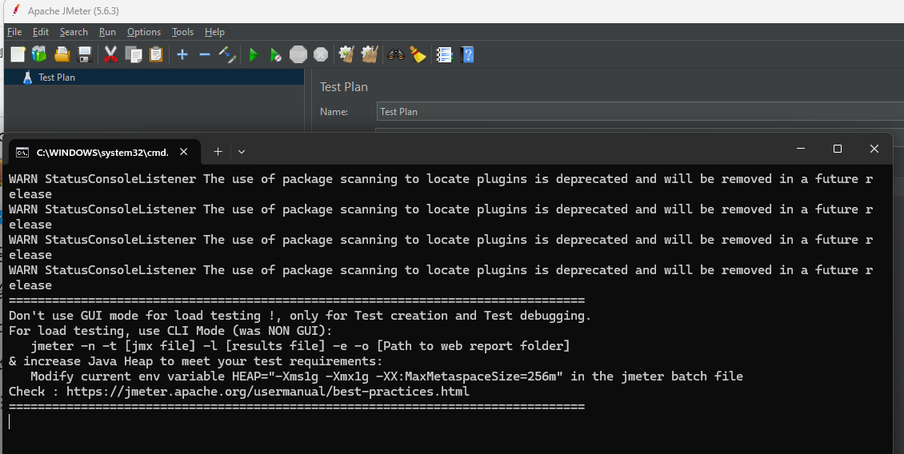The width and height of the screenshot is (904, 454).
Task: Open the terminal tab dropdown chevron
Action: click(x=242, y=152)
